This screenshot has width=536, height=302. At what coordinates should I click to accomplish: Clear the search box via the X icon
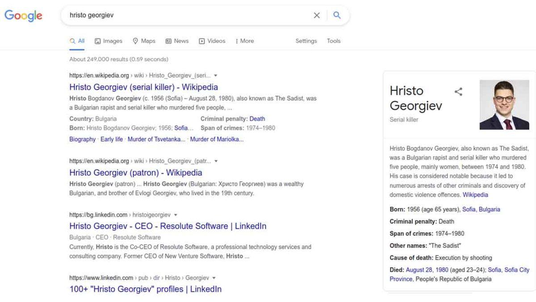click(x=317, y=15)
